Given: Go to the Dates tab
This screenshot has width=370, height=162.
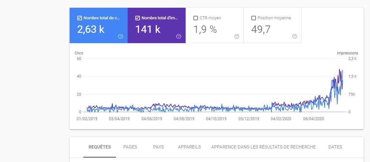Looking at the screenshot, I should point(335,147).
